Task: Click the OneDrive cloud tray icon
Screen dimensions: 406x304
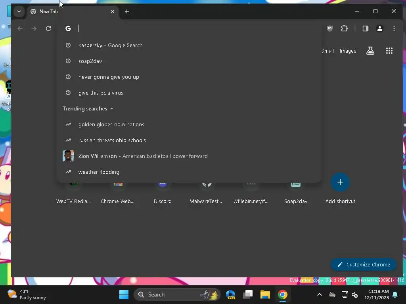Action: (x=332, y=294)
